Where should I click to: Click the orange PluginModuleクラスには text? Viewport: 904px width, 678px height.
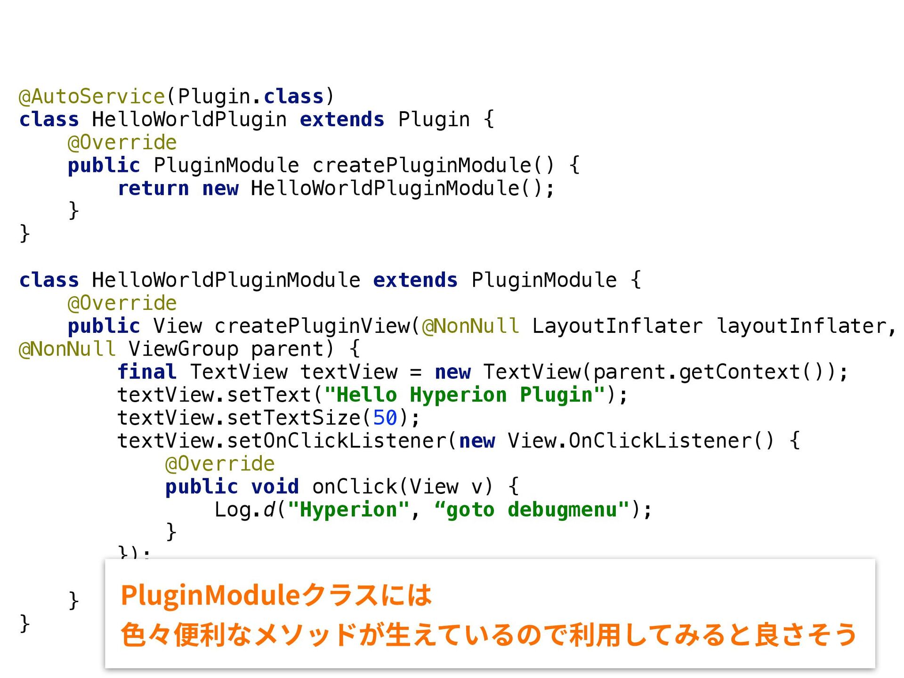point(276,595)
